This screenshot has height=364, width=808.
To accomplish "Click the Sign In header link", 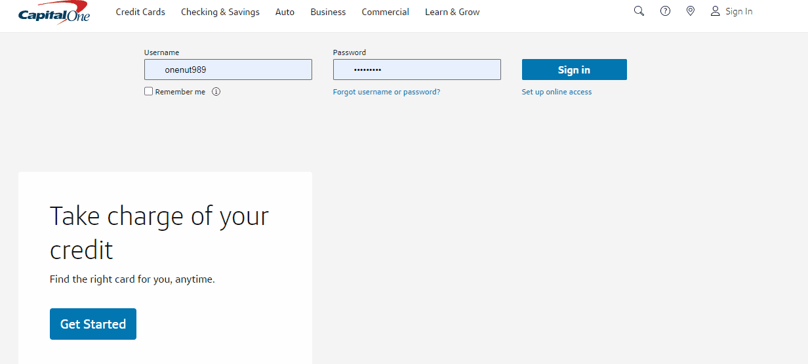I will [x=739, y=11].
